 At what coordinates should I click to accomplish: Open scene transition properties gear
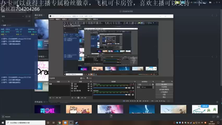(153, 84)
